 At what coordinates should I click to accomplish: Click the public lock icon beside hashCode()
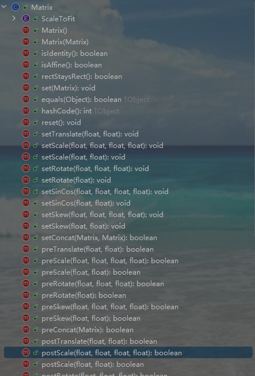[x=36, y=111]
